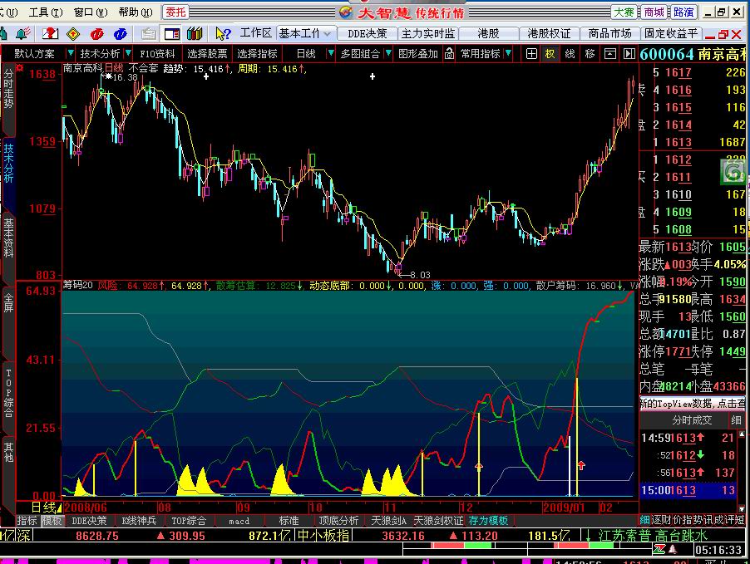Click the 新的TopView数据 notification link
Screen dimensions: 750x564
click(692, 403)
